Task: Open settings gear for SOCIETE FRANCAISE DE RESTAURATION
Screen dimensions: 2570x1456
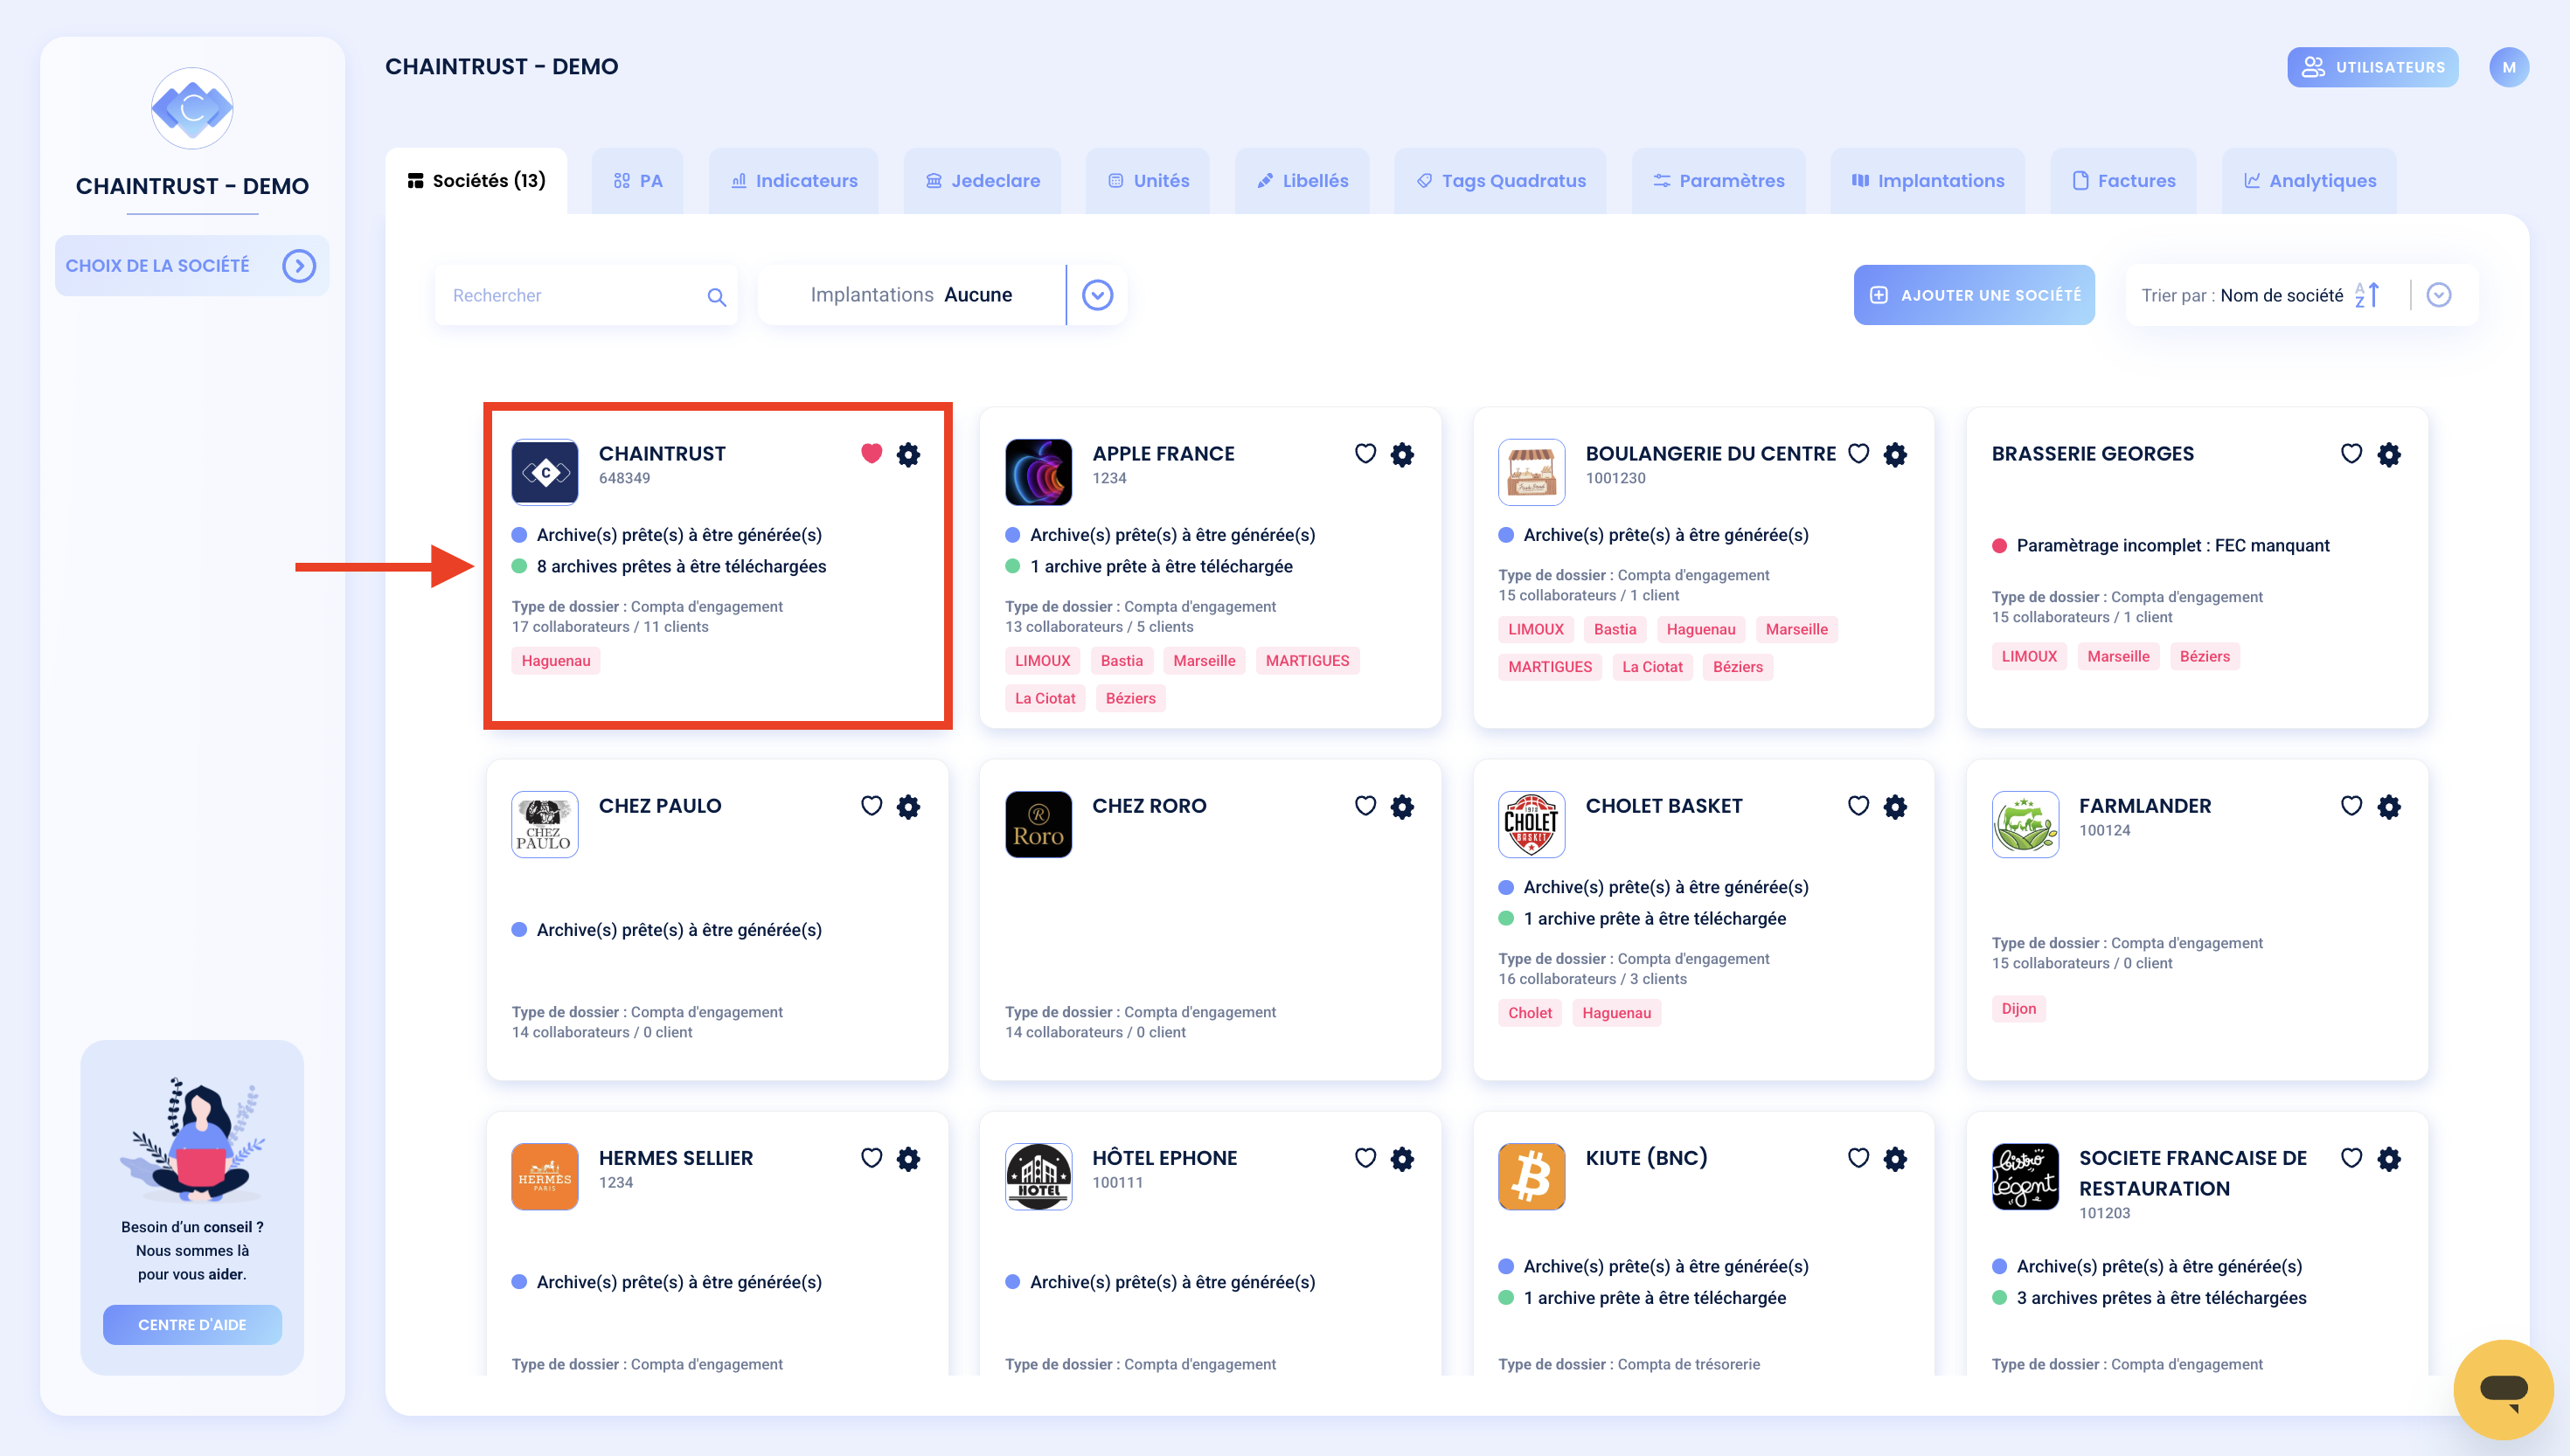Action: [2389, 1158]
